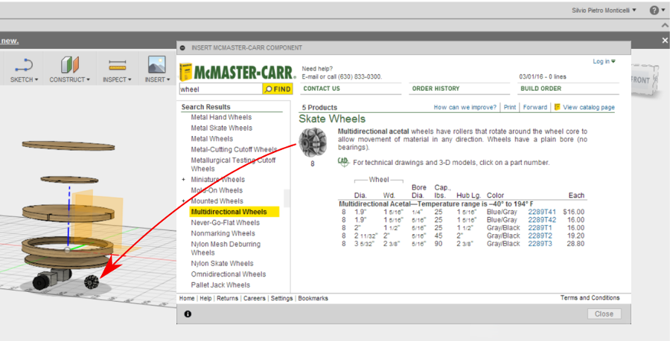Click the help question mark icon
Image resolution: width=670 pixels, height=341 pixels.
654,10
